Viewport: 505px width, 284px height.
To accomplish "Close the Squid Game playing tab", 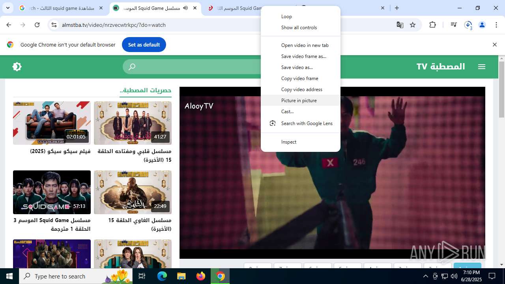I will (x=195, y=8).
